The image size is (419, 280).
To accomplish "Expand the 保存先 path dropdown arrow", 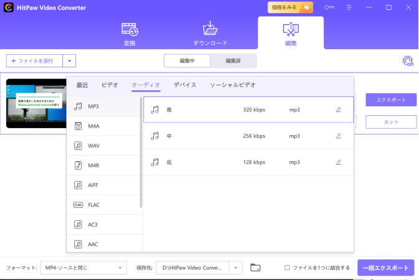I will coord(236,268).
